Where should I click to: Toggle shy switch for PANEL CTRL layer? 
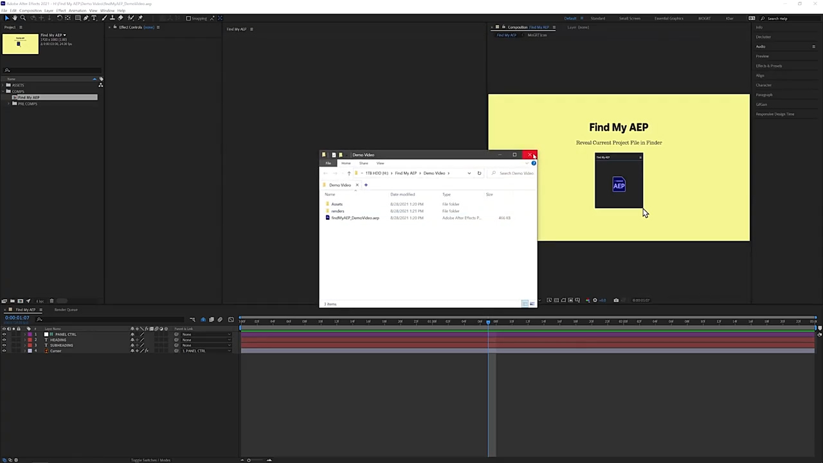pos(132,334)
